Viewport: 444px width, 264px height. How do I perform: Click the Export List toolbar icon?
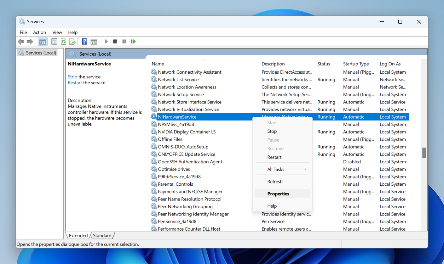(72, 42)
